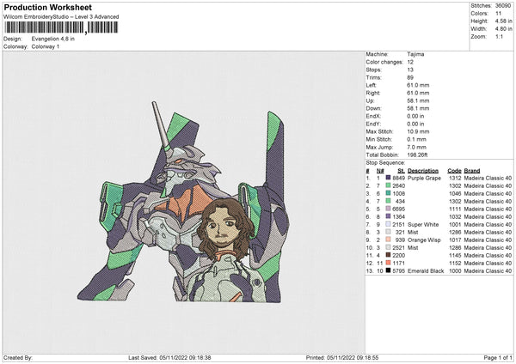Image resolution: width=516 pixels, height=364 pixels.
Task: Click the Width value 4.80 in
Action: [x=503, y=29]
